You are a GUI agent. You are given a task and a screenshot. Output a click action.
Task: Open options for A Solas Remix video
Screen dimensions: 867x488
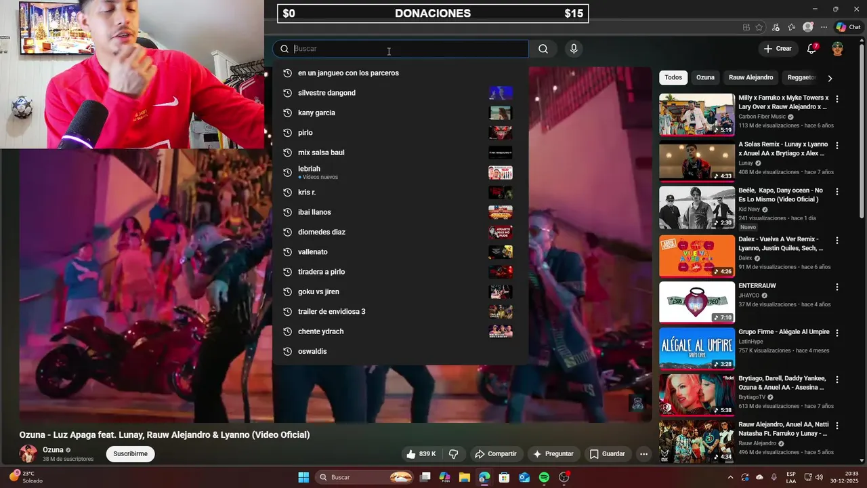[x=837, y=146]
